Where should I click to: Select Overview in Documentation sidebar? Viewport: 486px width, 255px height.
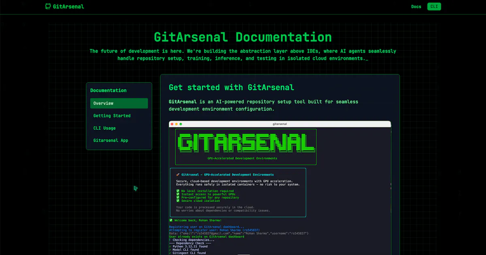[x=119, y=103]
